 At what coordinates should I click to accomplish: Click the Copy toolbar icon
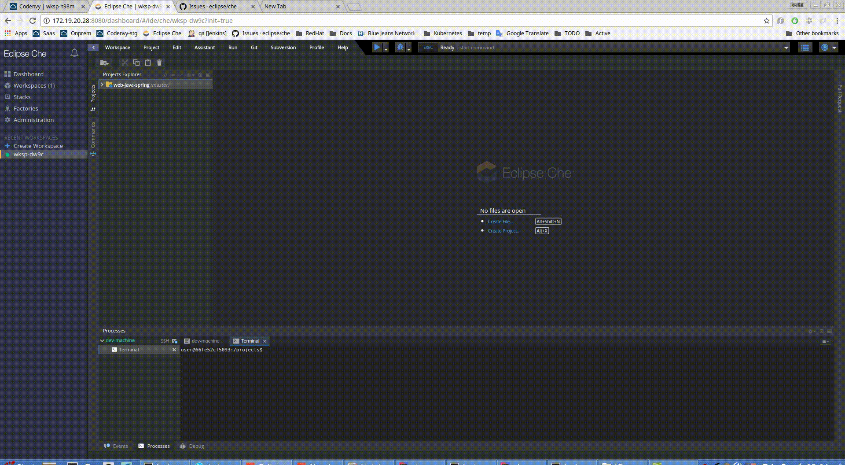(136, 63)
